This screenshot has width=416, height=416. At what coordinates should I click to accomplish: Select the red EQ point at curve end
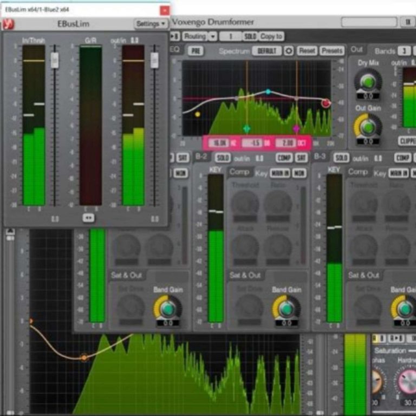coord(326,103)
